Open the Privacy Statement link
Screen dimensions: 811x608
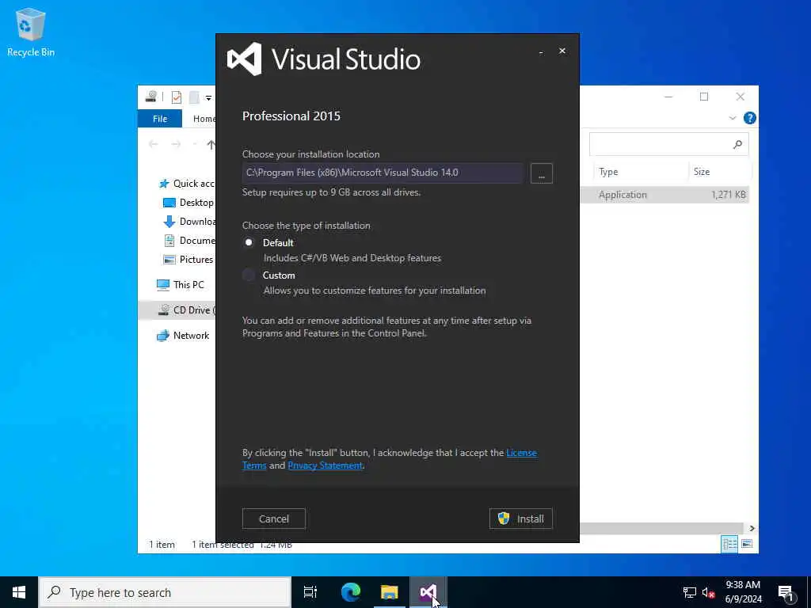click(x=325, y=465)
